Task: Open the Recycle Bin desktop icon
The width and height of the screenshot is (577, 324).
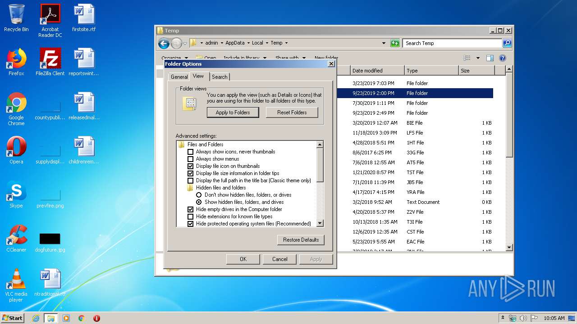Action: [x=16, y=18]
